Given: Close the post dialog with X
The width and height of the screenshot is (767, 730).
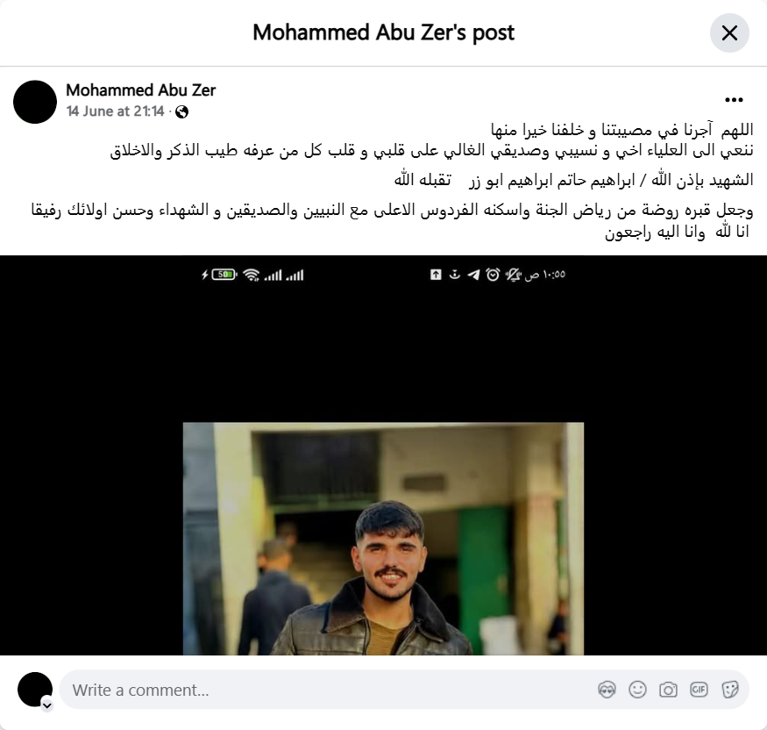Looking at the screenshot, I should 729,32.
